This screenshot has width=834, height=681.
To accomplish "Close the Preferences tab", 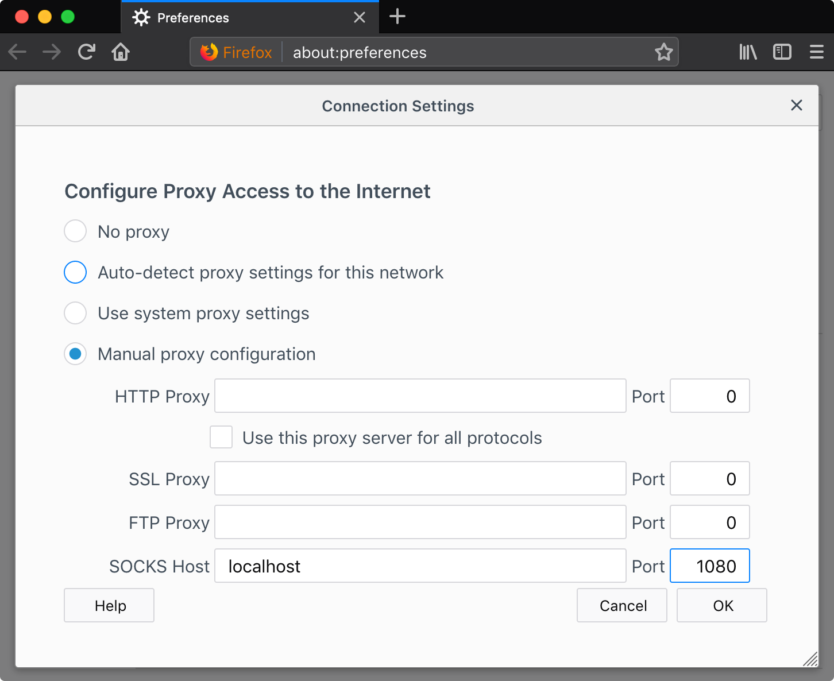I will 360,18.
